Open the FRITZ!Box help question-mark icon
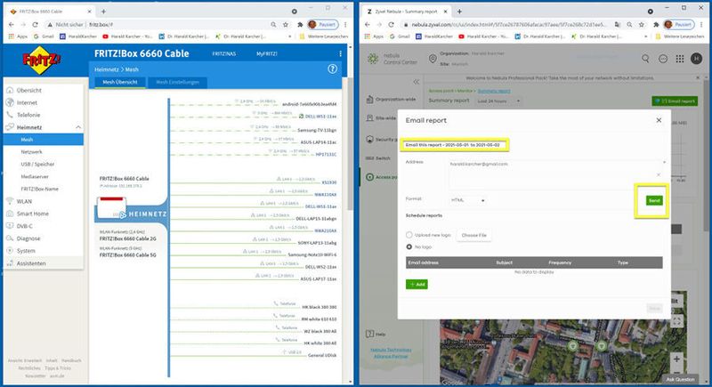The height and width of the screenshot is (387, 712). point(332,69)
